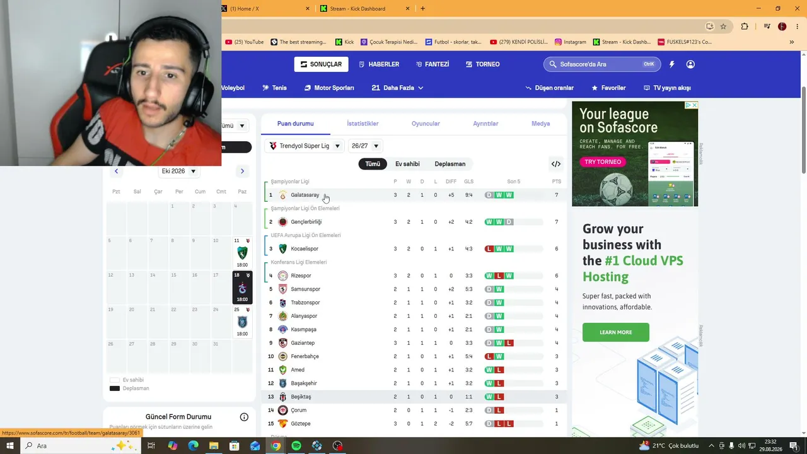Switch standings to Ev sahibi
Image resolution: width=807 pixels, height=454 pixels.
coord(407,164)
